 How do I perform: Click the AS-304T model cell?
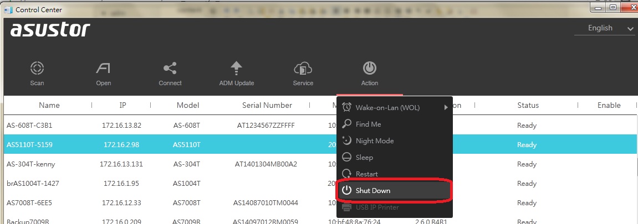point(186,164)
